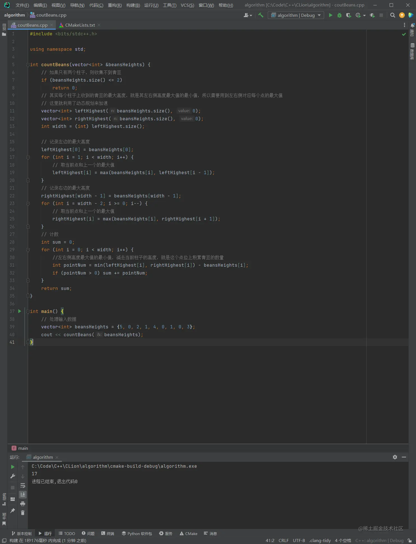Click .clang-tidy in status bar
This screenshot has height=544, width=416.
320,540
